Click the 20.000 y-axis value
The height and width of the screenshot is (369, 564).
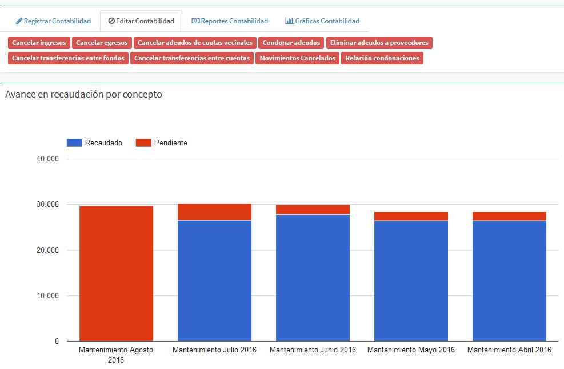pyautogui.click(x=47, y=250)
